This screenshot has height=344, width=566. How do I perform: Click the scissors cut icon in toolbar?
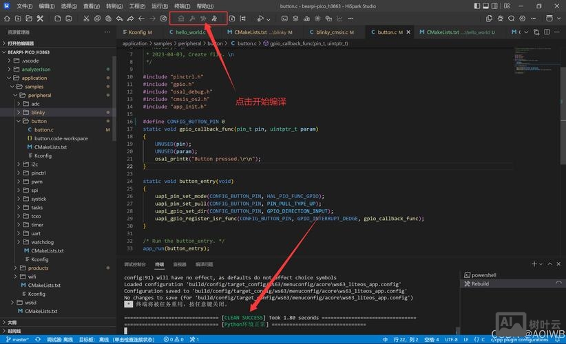click(87, 19)
